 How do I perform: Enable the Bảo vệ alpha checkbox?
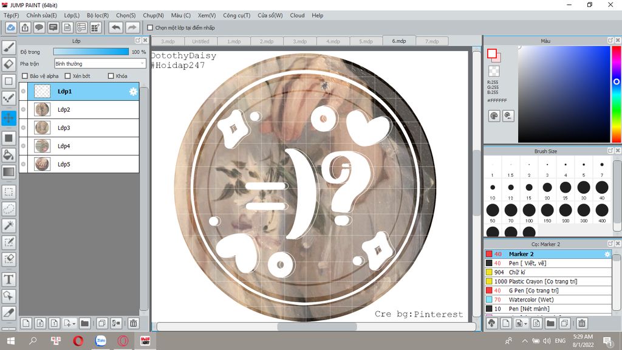coord(25,76)
